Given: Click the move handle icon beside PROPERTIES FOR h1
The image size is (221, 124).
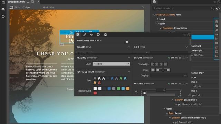Looking at the screenshot, I should 127,42.
